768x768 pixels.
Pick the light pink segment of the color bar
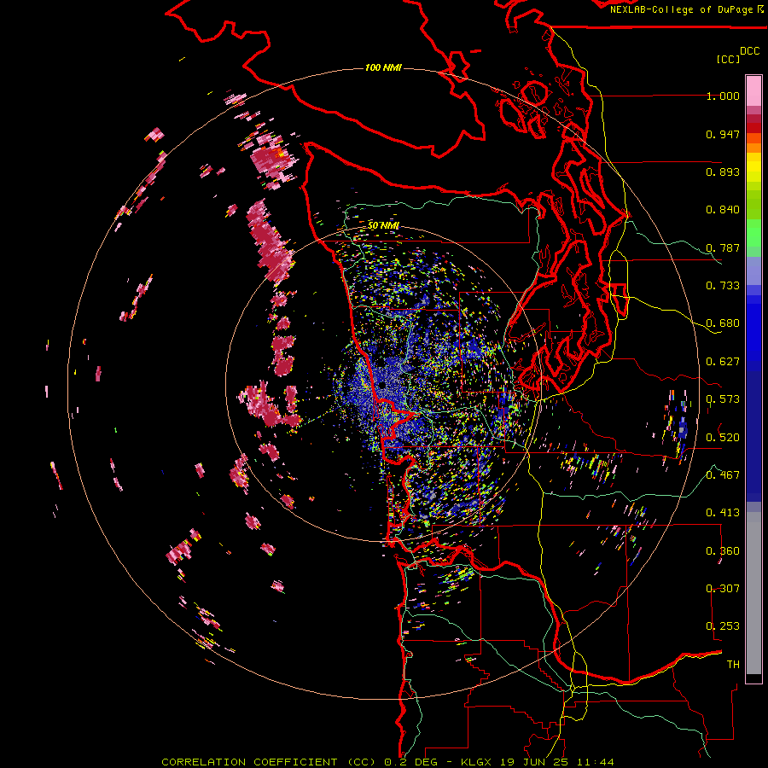[x=753, y=90]
